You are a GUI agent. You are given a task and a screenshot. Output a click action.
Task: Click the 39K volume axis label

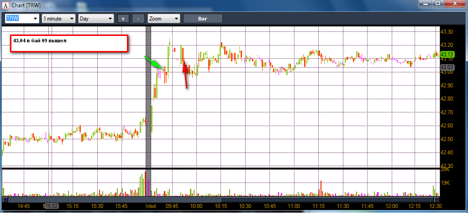(445, 169)
